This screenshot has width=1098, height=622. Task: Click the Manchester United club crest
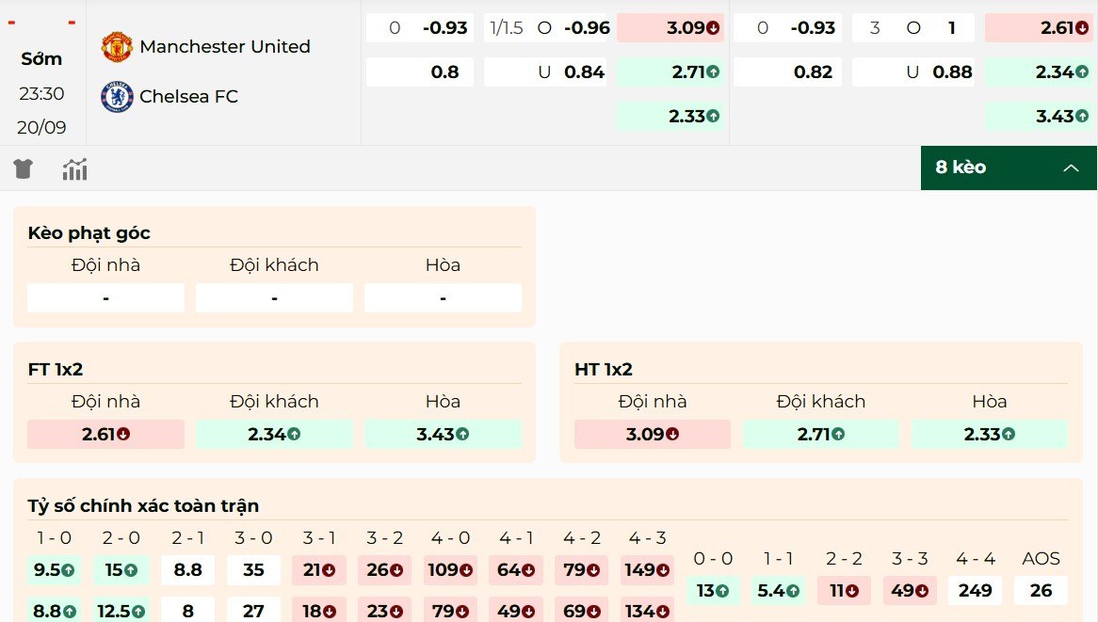click(x=119, y=44)
